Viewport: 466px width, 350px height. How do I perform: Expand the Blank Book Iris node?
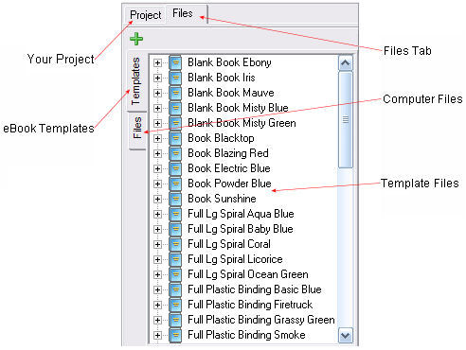(157, 78)
